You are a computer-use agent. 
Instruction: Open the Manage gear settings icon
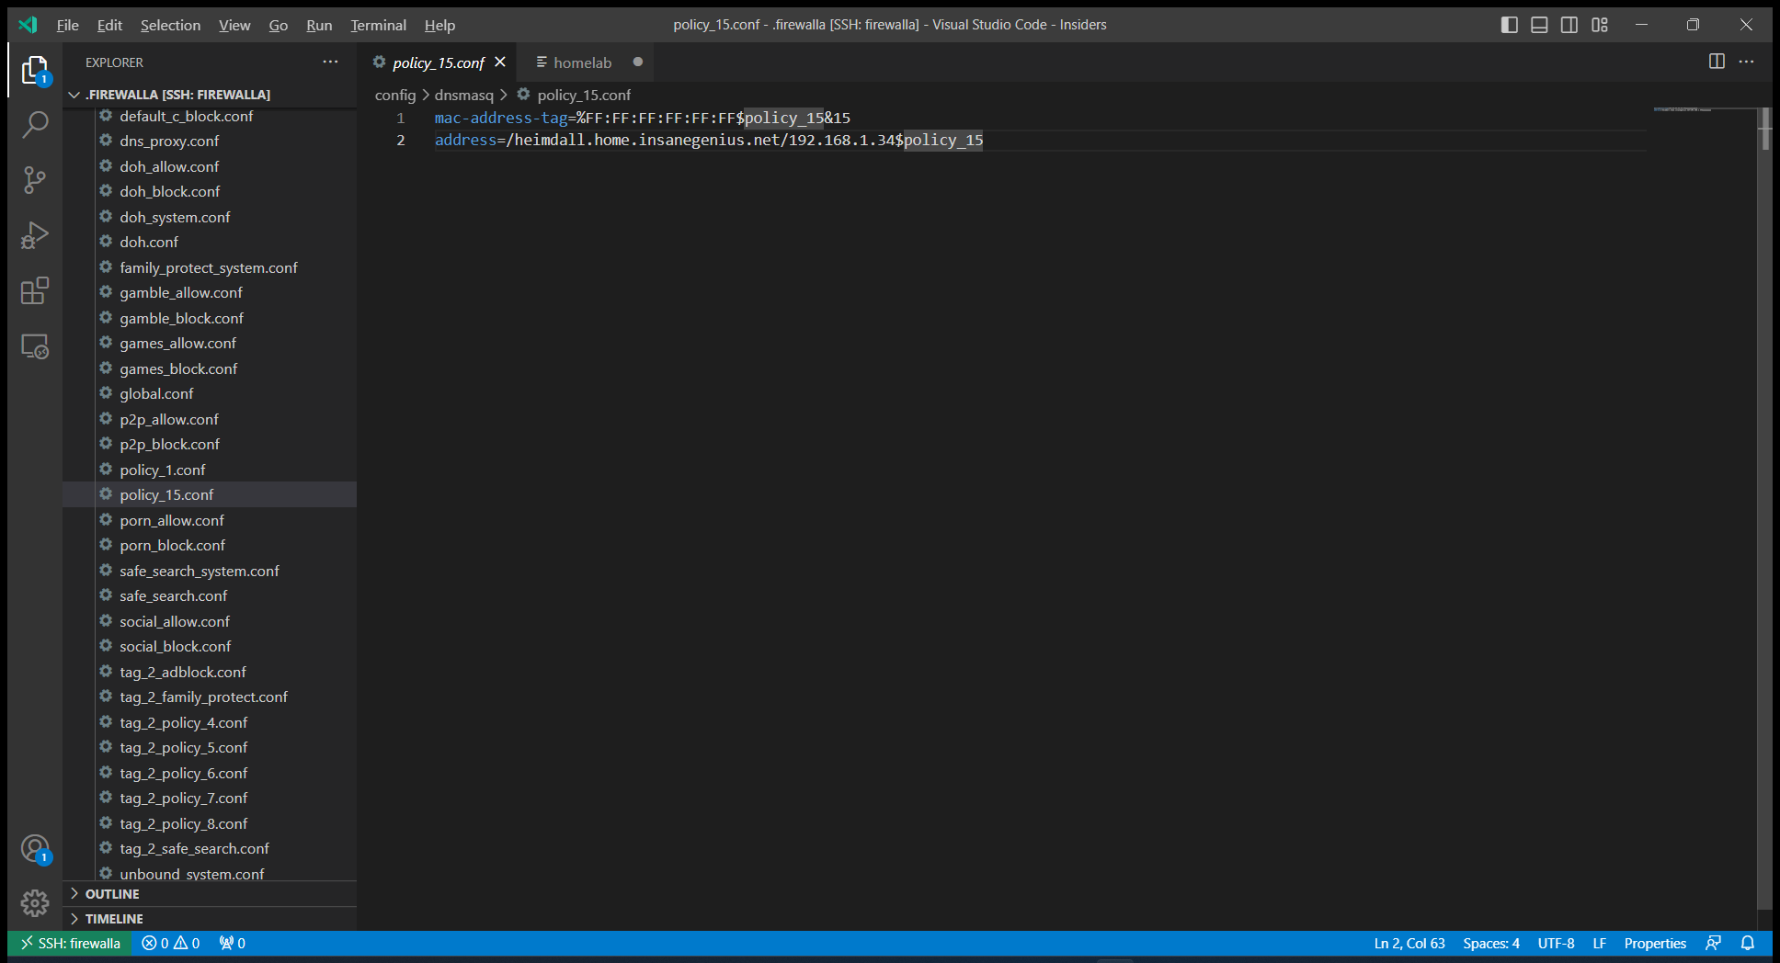click(35, 903)
